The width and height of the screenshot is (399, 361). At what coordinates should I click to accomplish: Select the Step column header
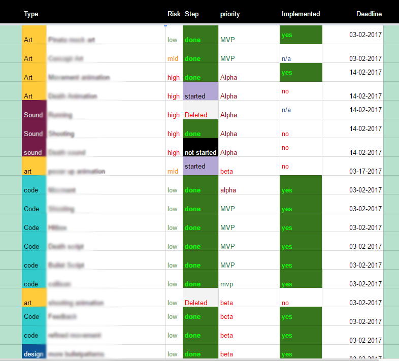pos(192,14)
